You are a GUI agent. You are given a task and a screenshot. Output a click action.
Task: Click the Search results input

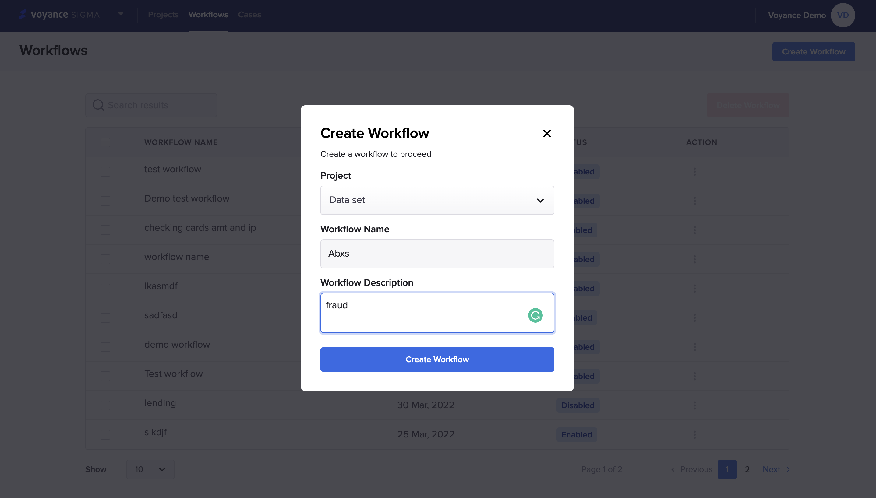point(151,105)
